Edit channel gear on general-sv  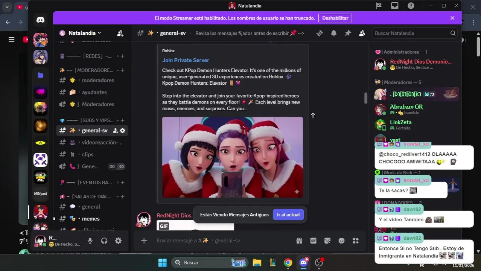122,131
